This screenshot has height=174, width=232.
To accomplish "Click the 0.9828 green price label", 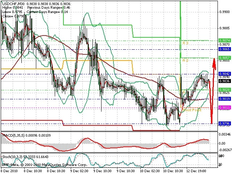I will 225,90.
